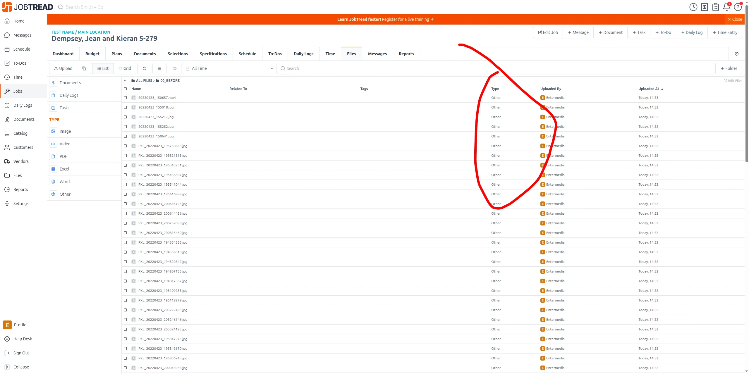
Task: Check the box for 20220423_150657.mp4
Action: 125,98
